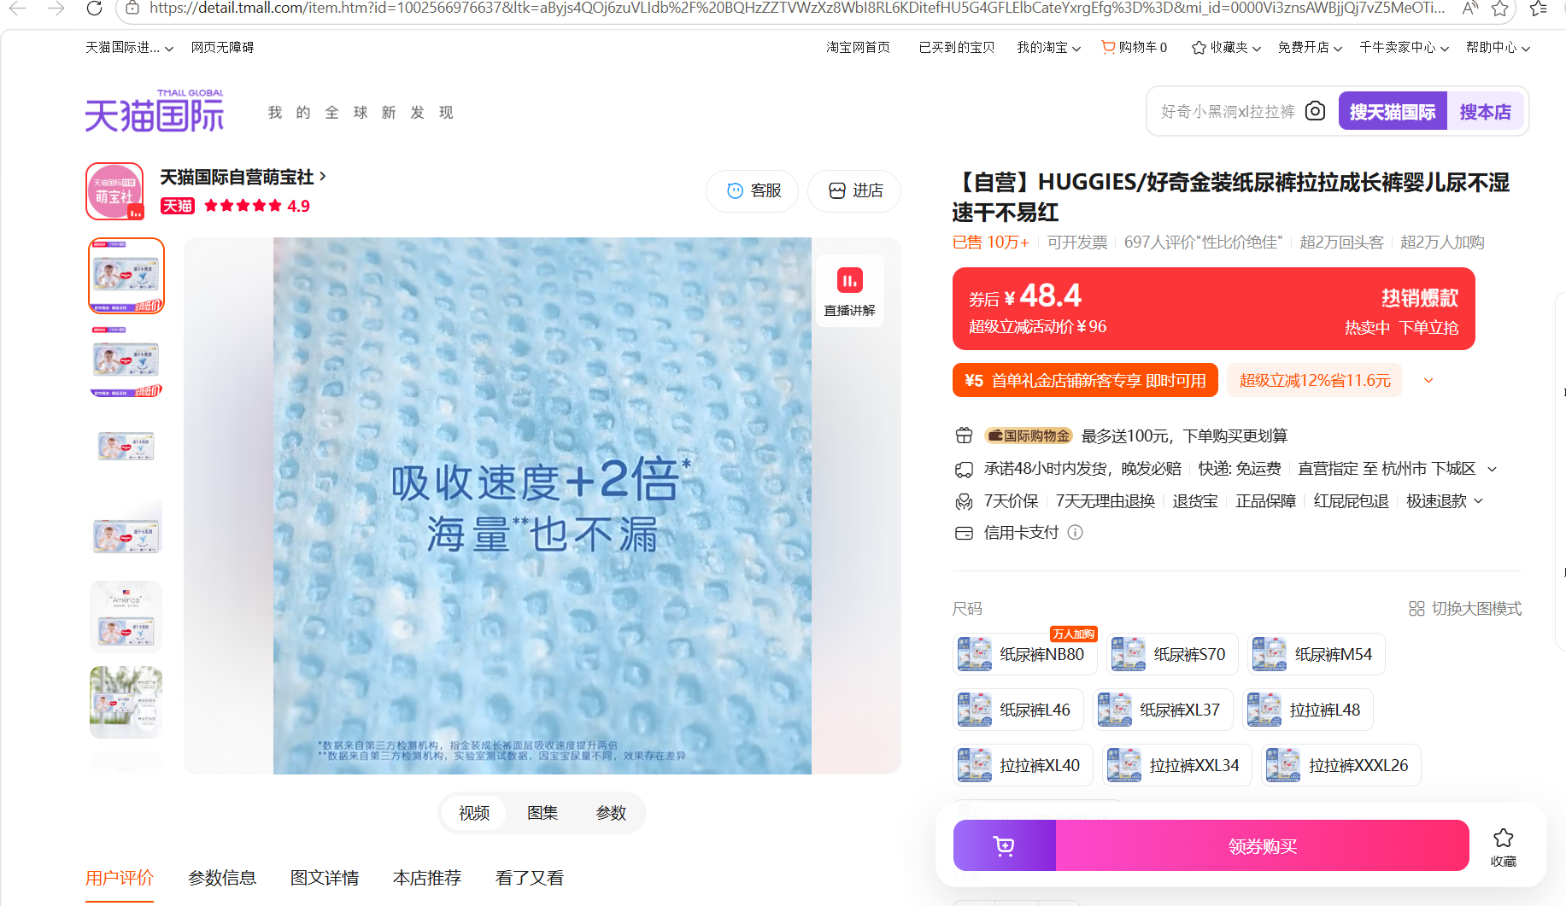Expand 天猫国际进 site dropdown
The height and width of the screenshot is (906, 1566).
click(x=129, y=48)
